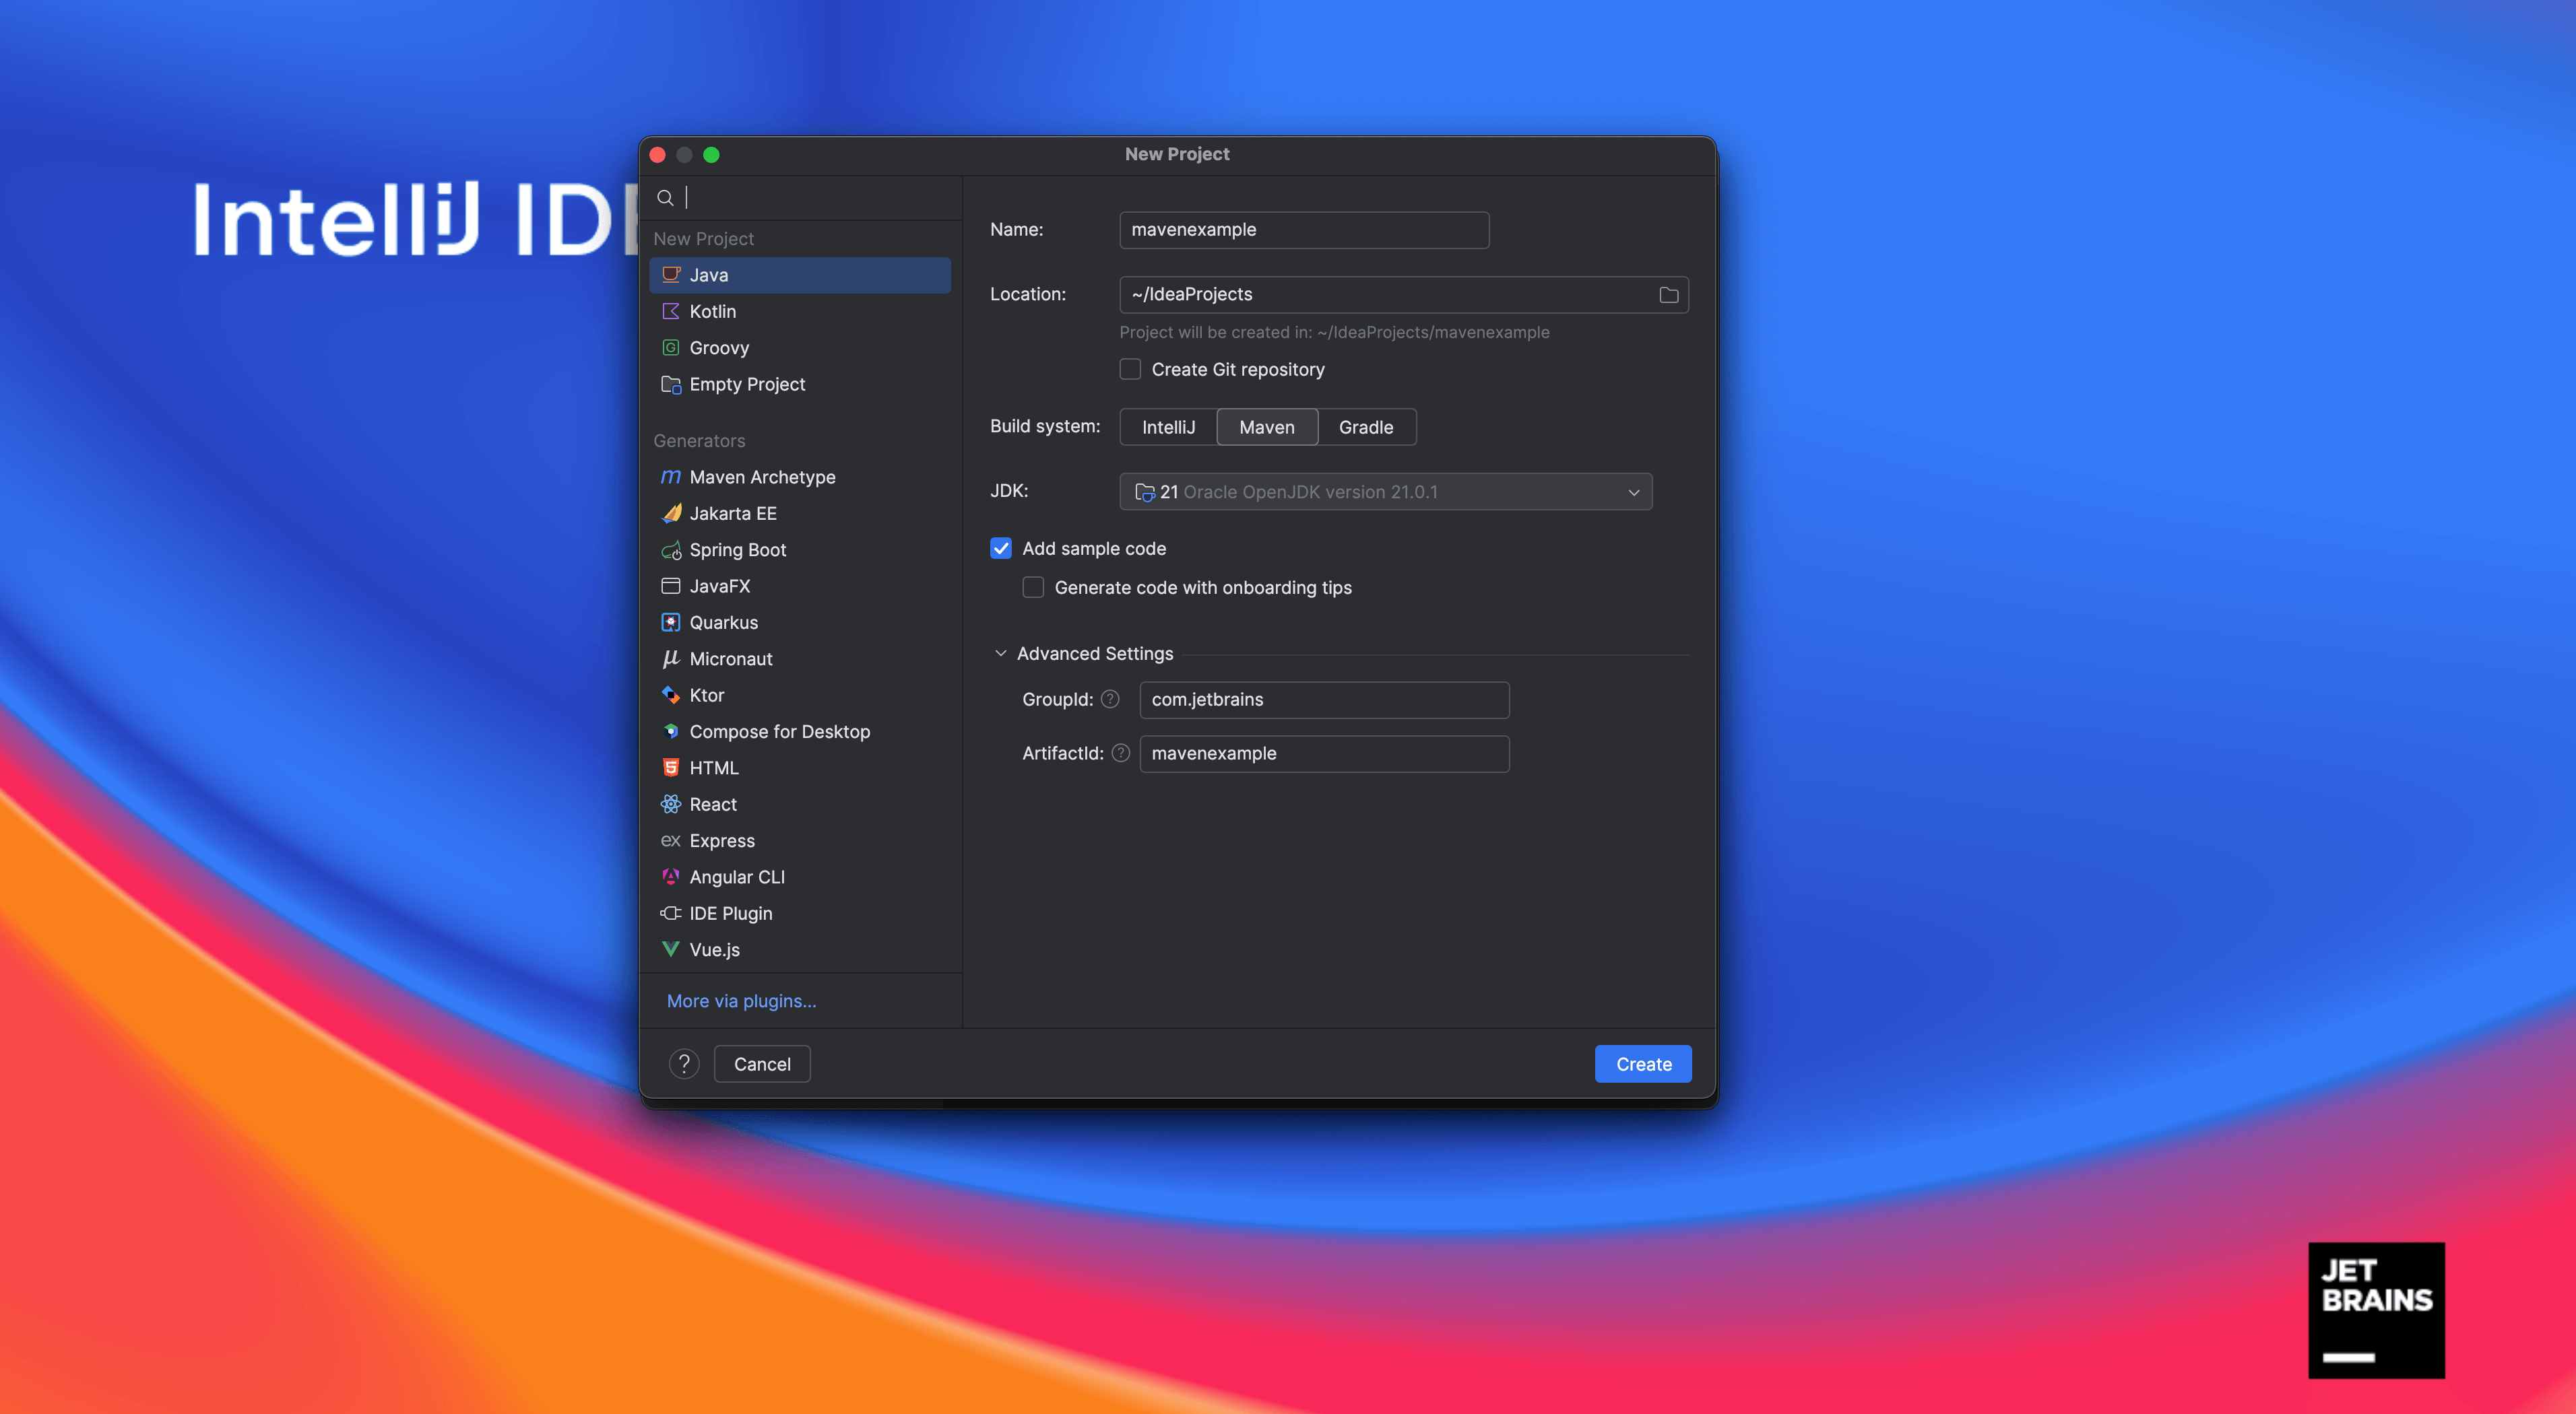2576x1414 pixels.
Task: Click the Create button
Action: 1643,1063
